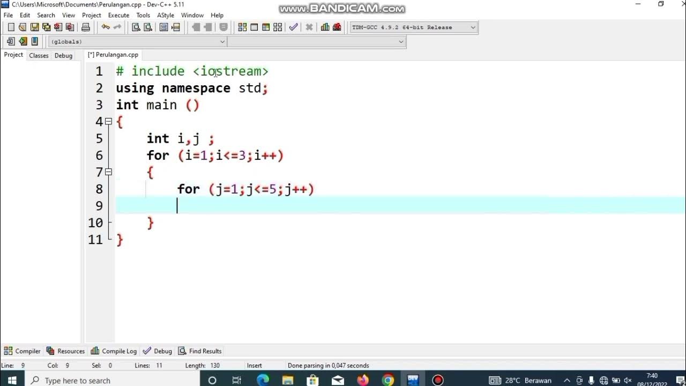Switch to the Classes tab

point(39,55)
